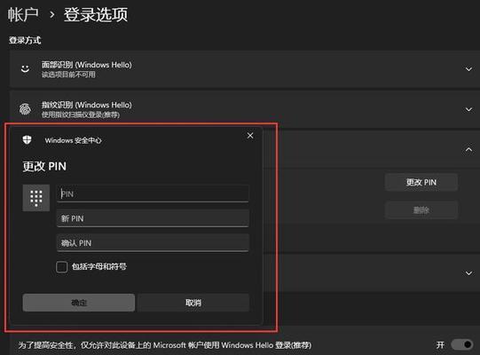Click the face recognition smiley icon
This screenshot has width=480, height=355.
click(26, 68)
